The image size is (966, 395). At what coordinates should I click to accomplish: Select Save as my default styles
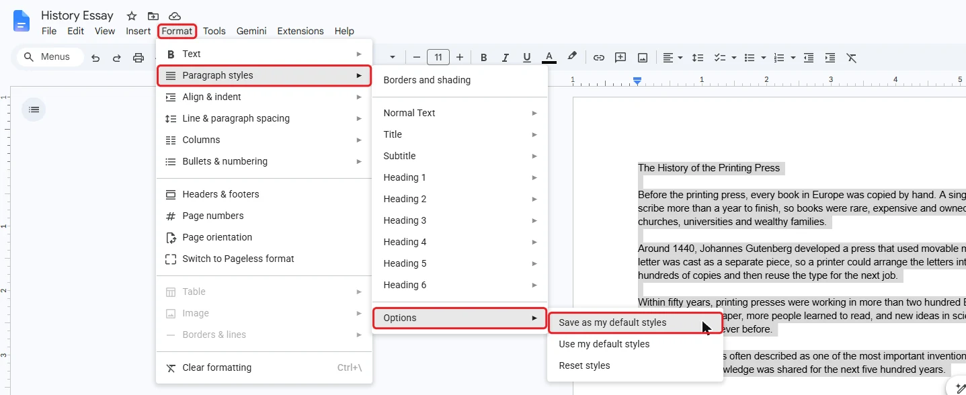click(635, 322)
